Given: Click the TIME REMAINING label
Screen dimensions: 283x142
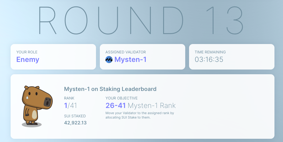Looking at the screenshot, I should click(x=210, y=52).
